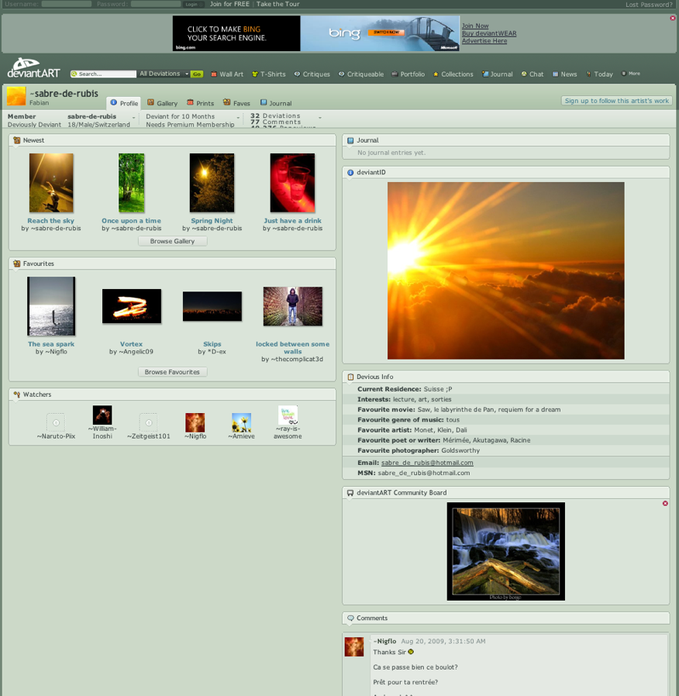This screenshot has height=696, width=679.
Task: Click the News icon in navigation
Action: (x=555, y=74)
